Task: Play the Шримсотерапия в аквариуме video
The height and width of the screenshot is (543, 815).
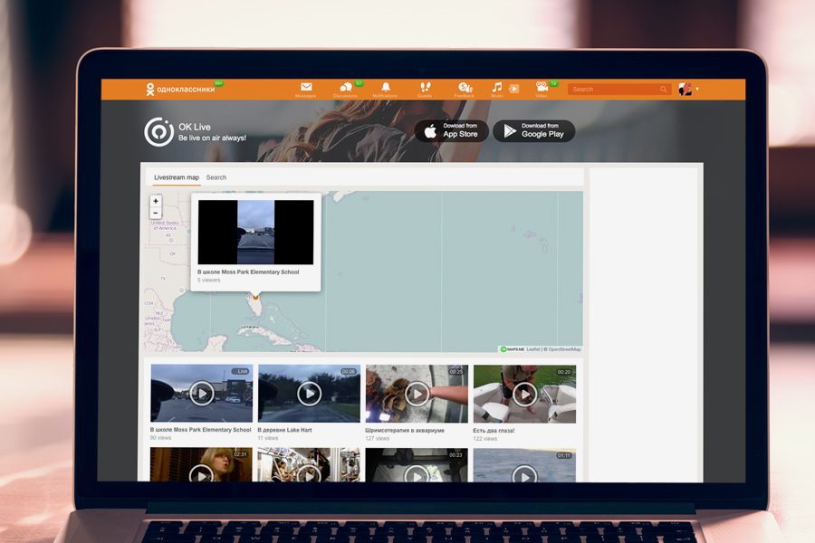Action: (417, 394)
